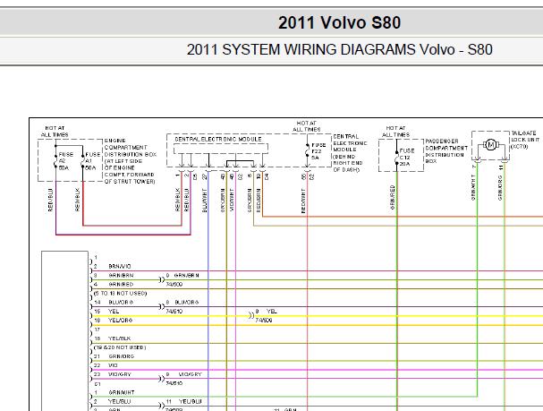Click "HOT AT ALL TIMES" above the engine compartment box

[x=55, y=132]
